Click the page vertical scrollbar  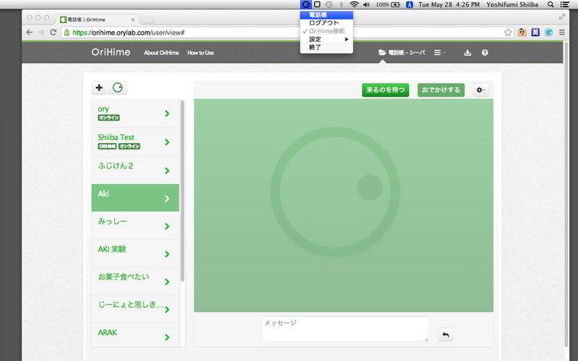566,194
